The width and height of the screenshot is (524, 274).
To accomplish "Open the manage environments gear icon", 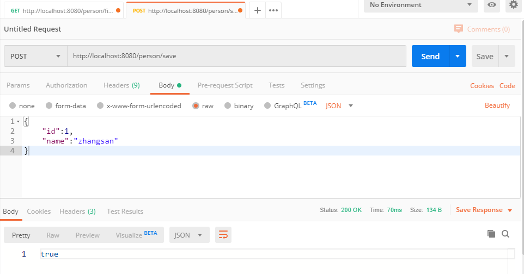I will (x=513, y=5).
